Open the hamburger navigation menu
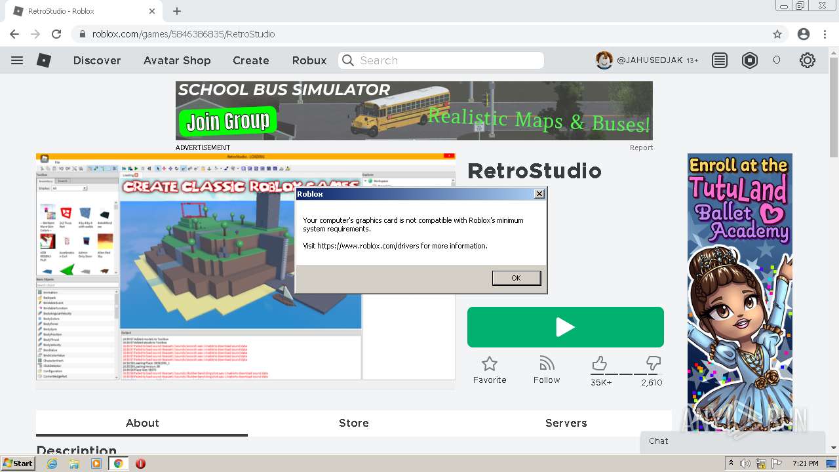Image resolution: width=839 pixels, height=472 pixels. point(17,60)
